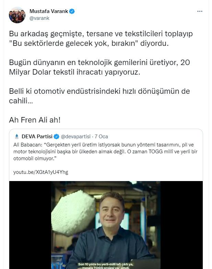Open the Mustafa Varank display name link

pyautogui.click(x=49, y=11)
